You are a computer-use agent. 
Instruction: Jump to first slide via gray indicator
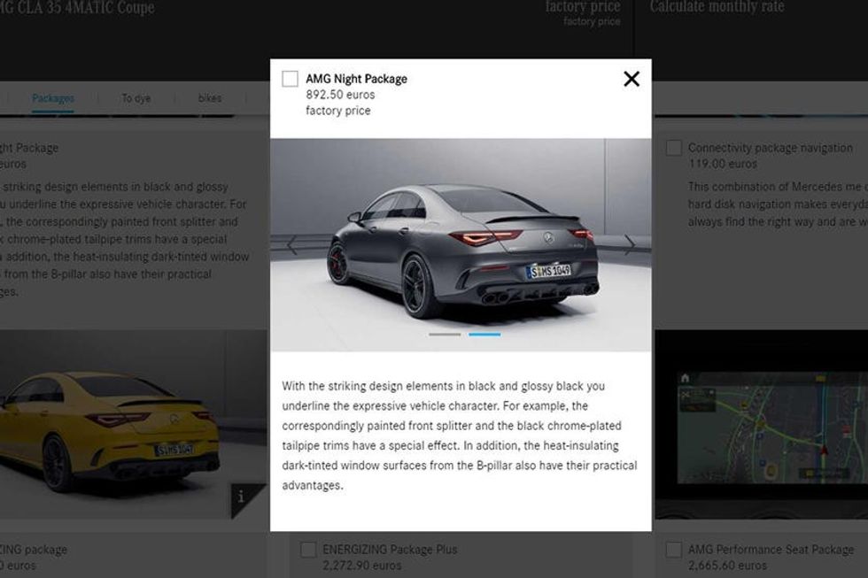445,335
